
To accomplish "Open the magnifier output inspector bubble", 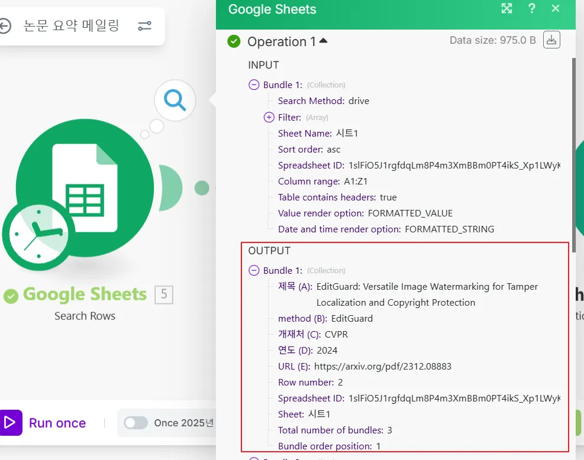I will pyautogui.click(x=175, y=100).
